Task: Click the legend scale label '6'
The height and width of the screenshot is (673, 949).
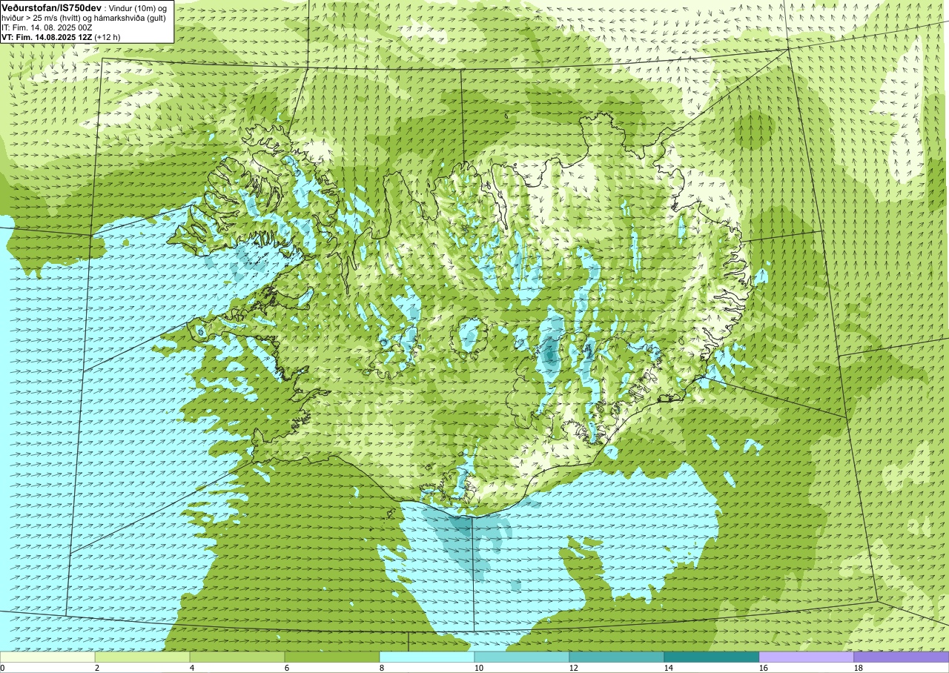Action: pos(287,668)
